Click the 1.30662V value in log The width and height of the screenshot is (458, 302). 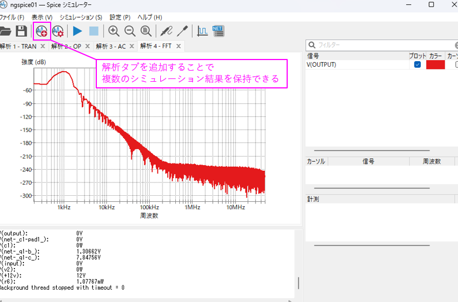click(x=88, y=251)
